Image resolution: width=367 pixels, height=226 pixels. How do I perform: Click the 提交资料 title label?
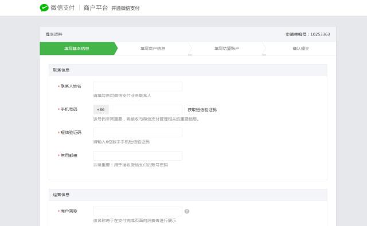(54, 34)
